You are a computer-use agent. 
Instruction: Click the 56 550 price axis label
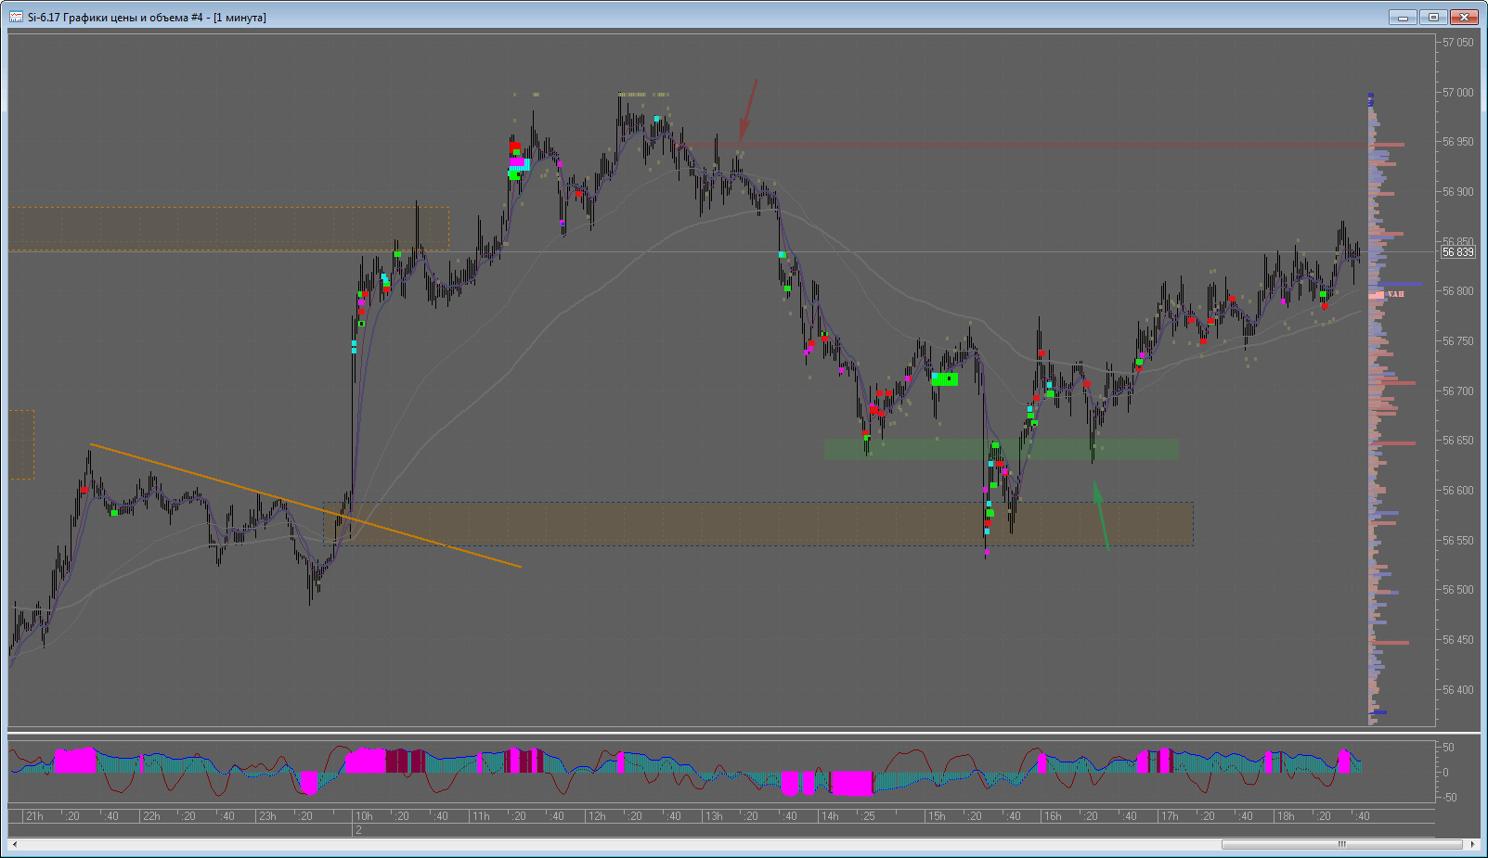point(1457,541)
